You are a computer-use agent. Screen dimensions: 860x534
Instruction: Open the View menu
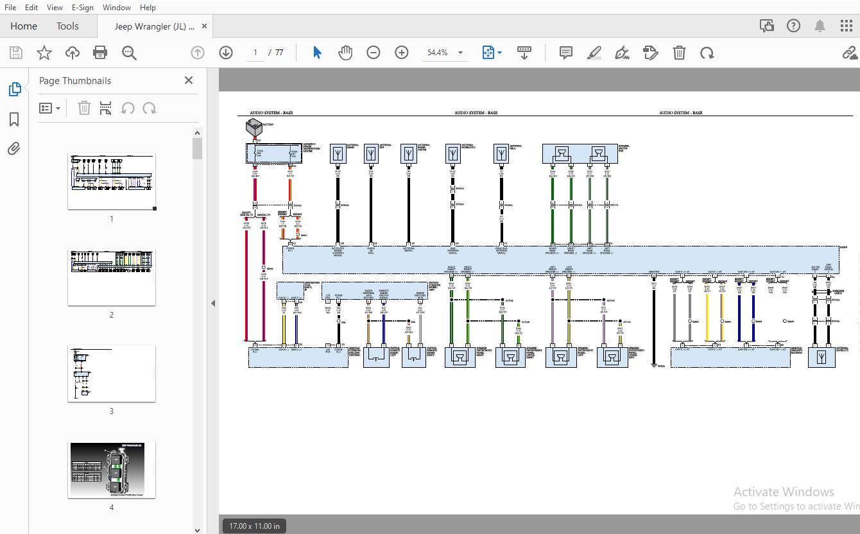[55, 7]
